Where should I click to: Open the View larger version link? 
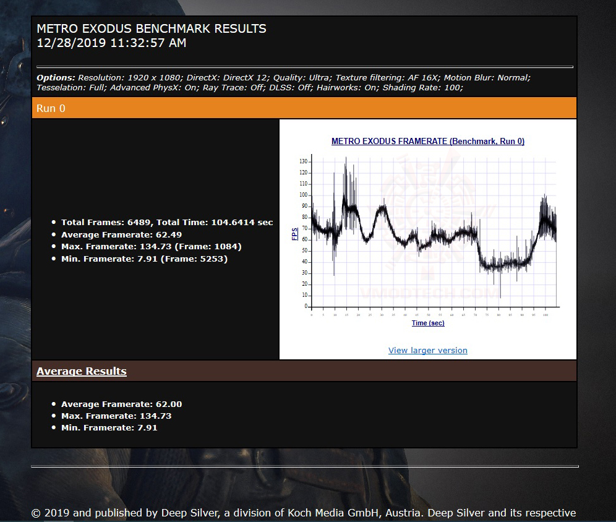tap(428, 350)
